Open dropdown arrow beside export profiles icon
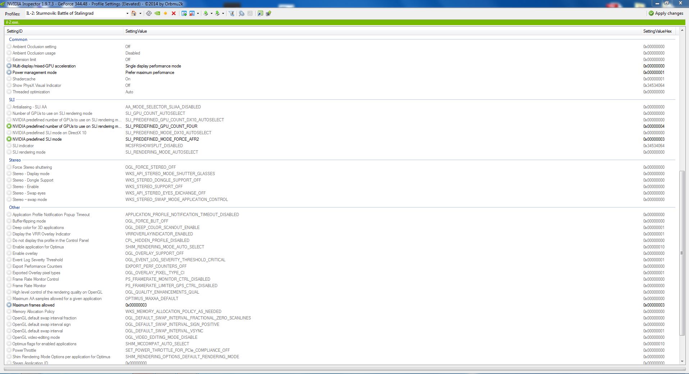The image size is (689, 374). pos(211,14)
